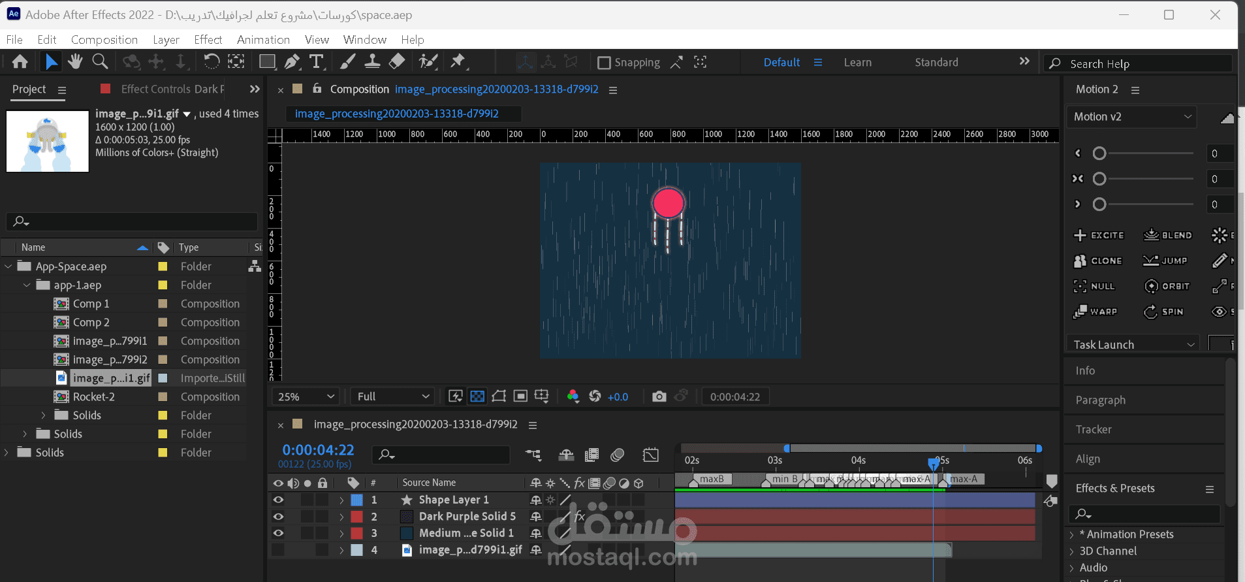
Task: Click the BLEND button in Motion 2
Action: (x=1168, y=235)
